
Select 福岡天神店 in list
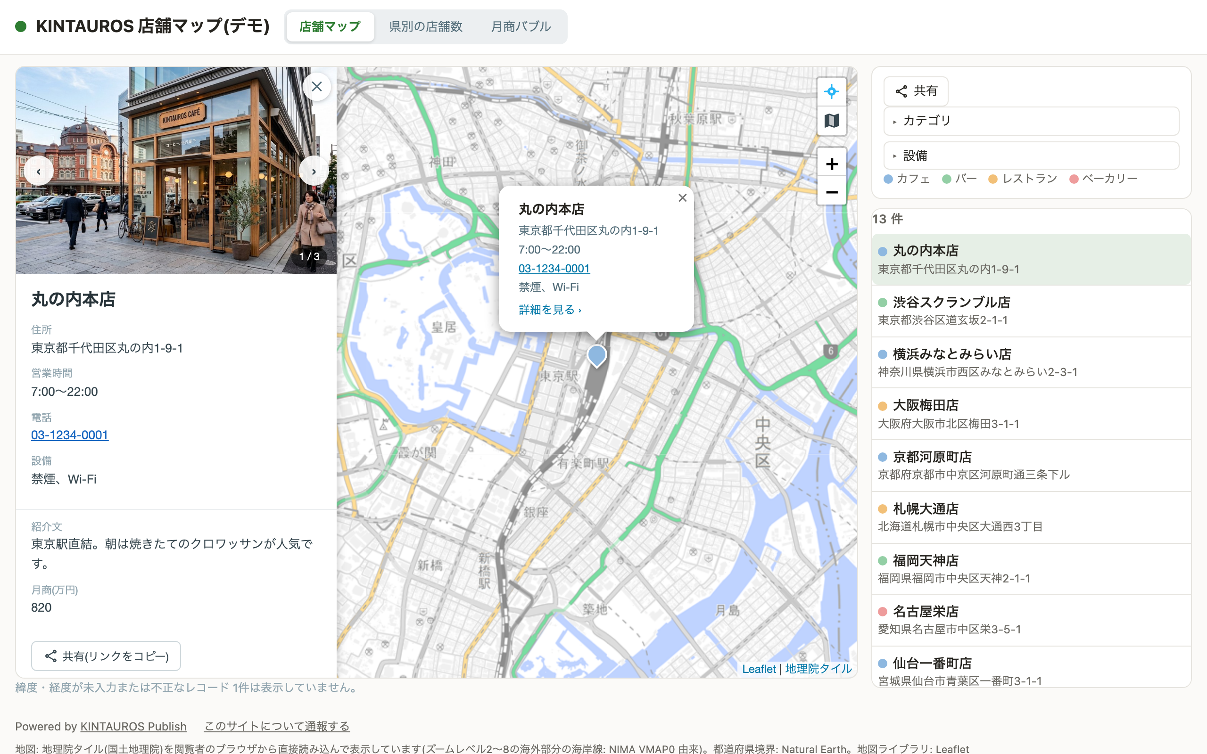1031,569
